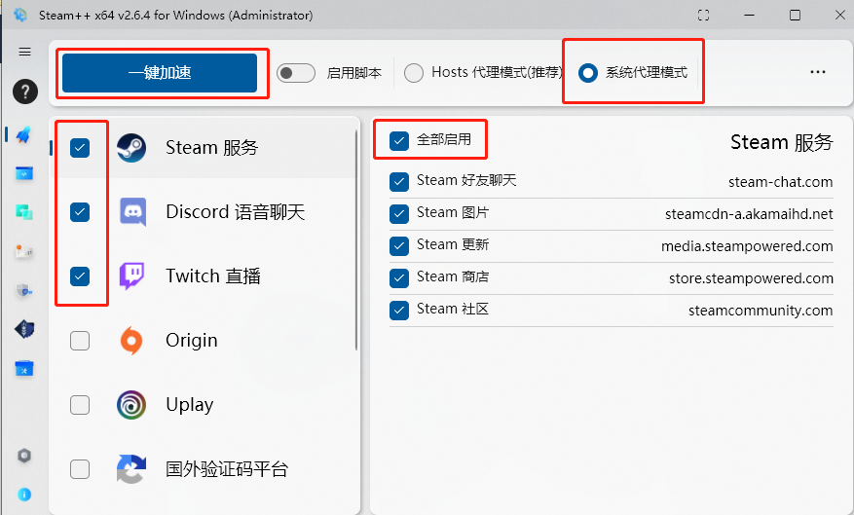
Task: Toggle the 启用脚本 switch
Action: [296, 73]
